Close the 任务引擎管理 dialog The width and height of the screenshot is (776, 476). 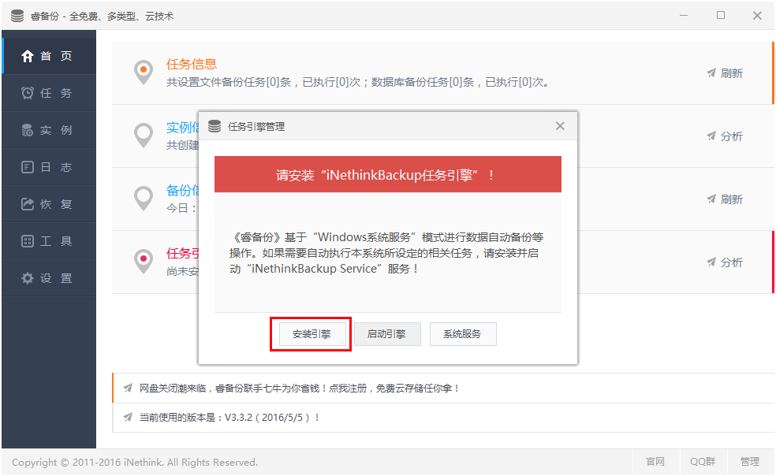[560, 125]
